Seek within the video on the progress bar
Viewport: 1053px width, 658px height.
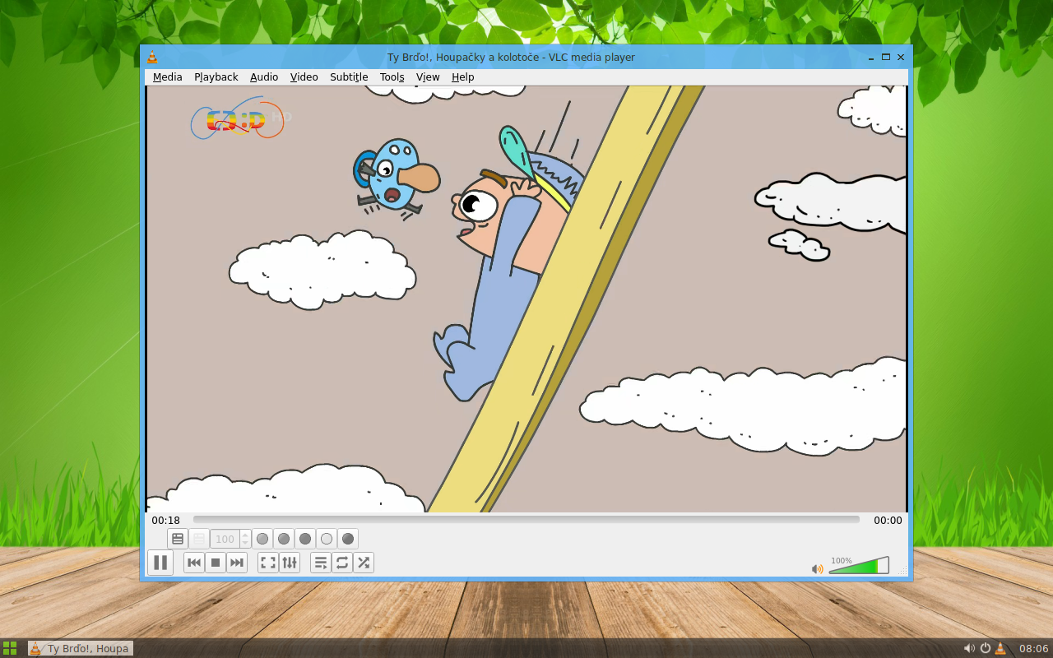526,520
